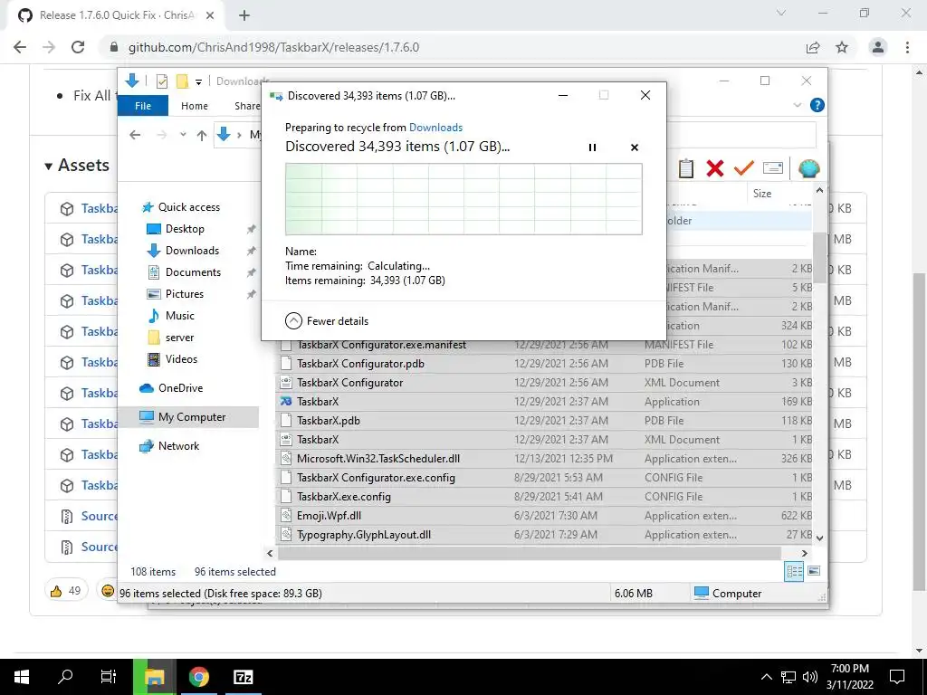
Task: Open Explorer help question mark
Action: 817,105
